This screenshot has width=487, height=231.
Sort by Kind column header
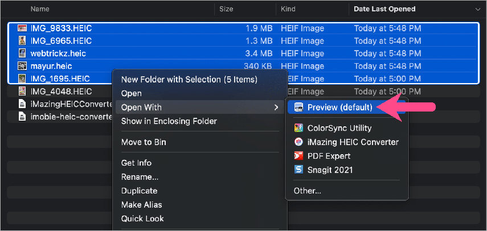click(288, 9)
